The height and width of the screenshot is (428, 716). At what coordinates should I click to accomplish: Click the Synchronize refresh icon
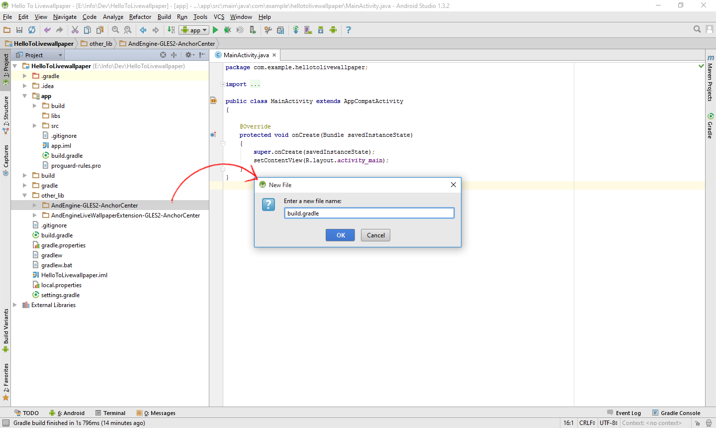pyautogui.click(x=32, y=30)
